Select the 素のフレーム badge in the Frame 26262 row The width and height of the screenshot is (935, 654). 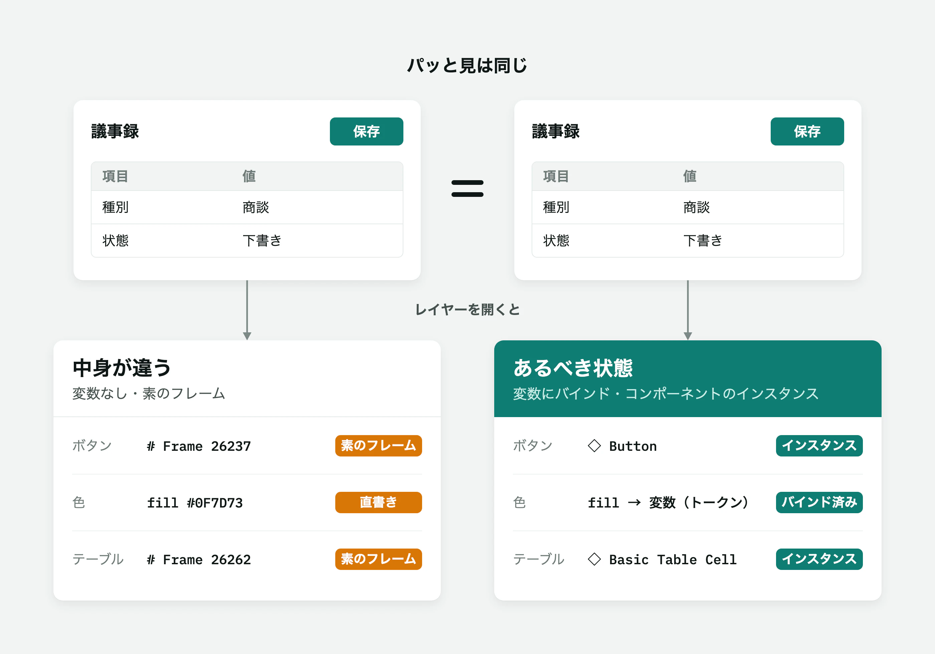(378, 559)
